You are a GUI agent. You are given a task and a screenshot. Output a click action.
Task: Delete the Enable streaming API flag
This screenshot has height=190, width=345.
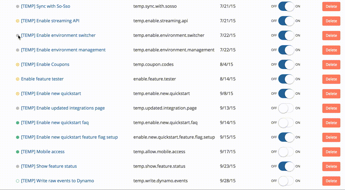[331, 21]
